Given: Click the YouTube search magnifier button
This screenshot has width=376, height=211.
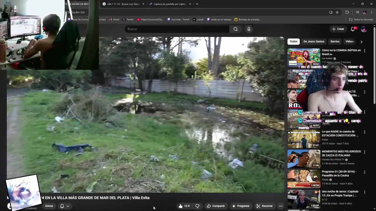Looking at the screenshot, I should (236, 29).
